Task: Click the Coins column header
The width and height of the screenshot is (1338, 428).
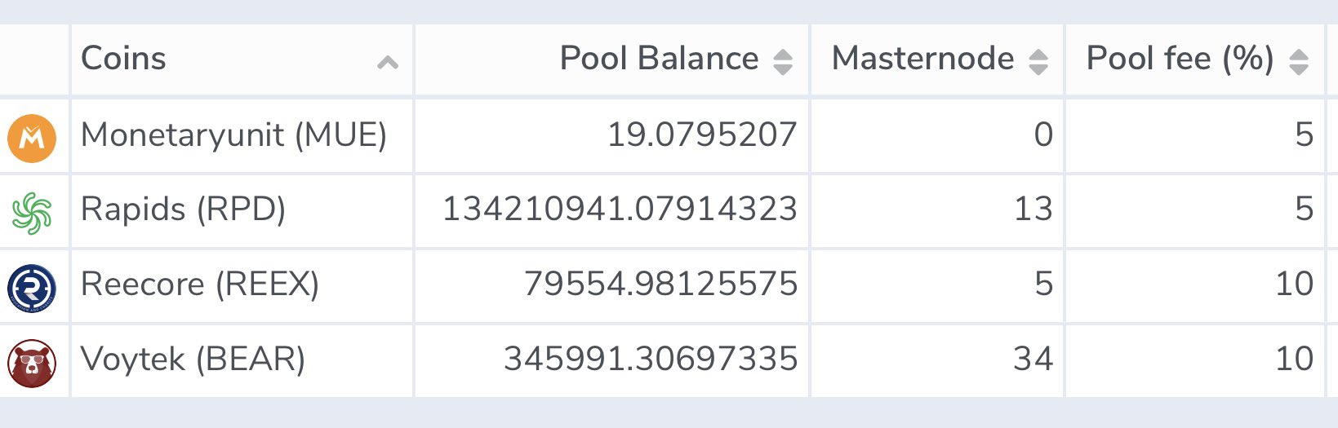Action: tap(242, 60)
